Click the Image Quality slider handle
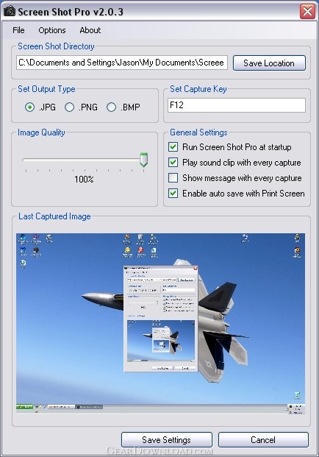 pos(143,160)
